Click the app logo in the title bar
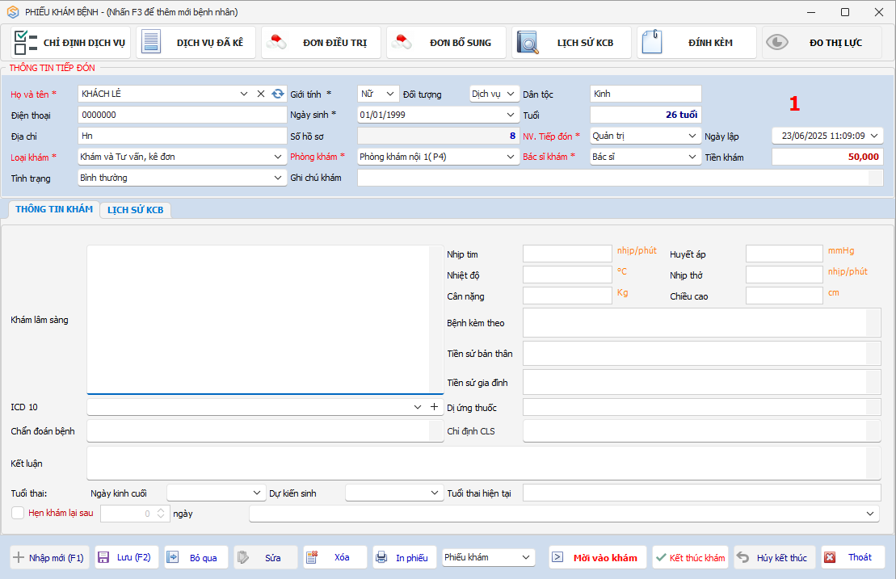The width and height of the screenshot is (896, 579). point(13,12)
